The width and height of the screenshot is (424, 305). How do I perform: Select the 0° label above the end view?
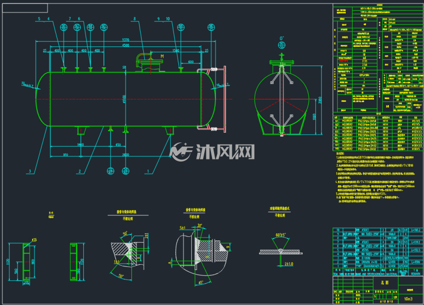(282, 38)
